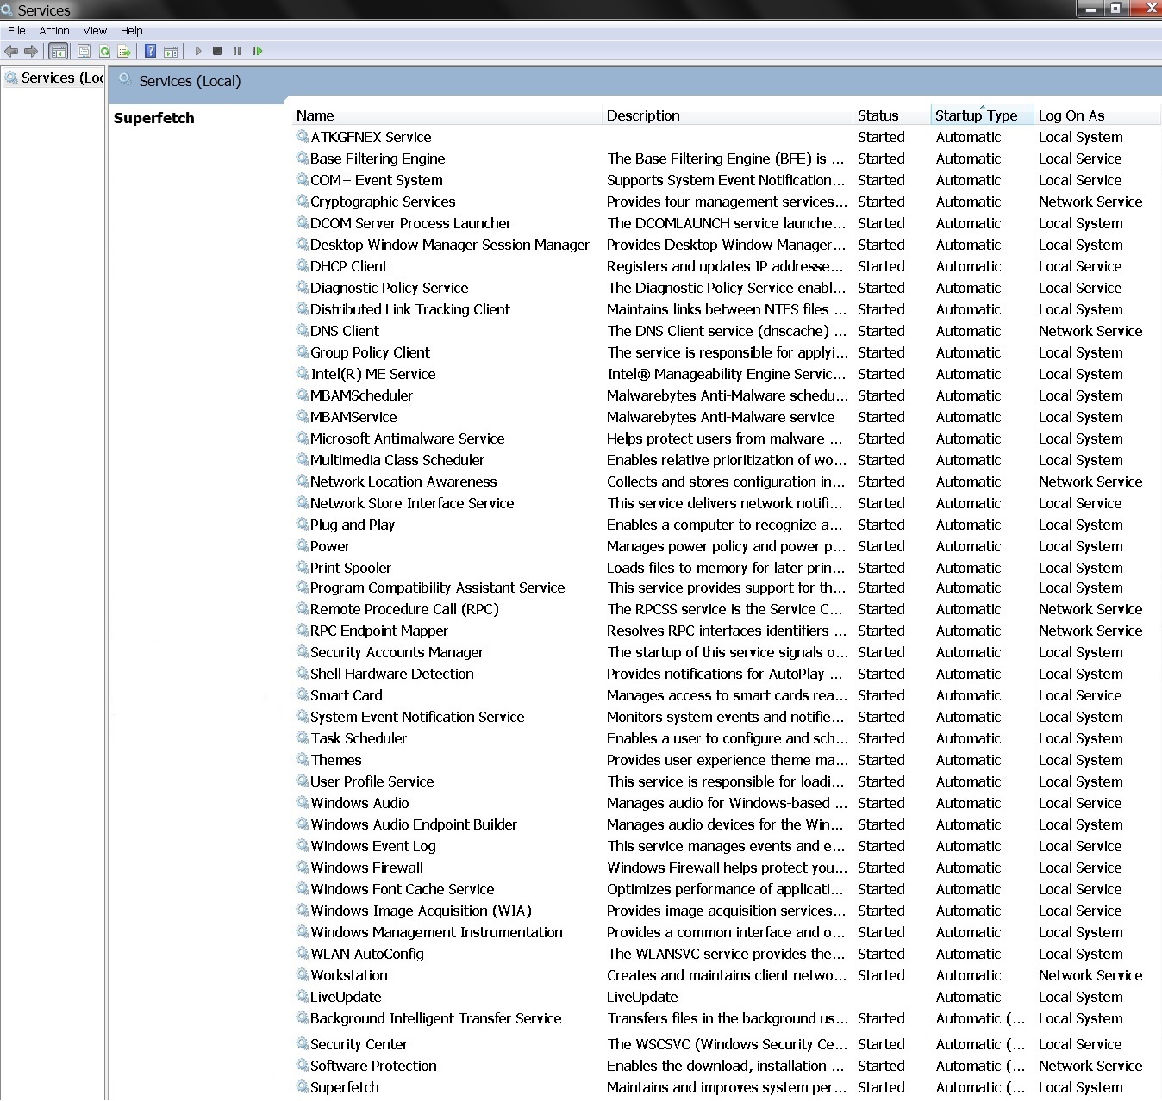Select the 'Power' service name
Image resolution: width=1162 pixels, height=1101 pixels.
(x=330, y=546)
